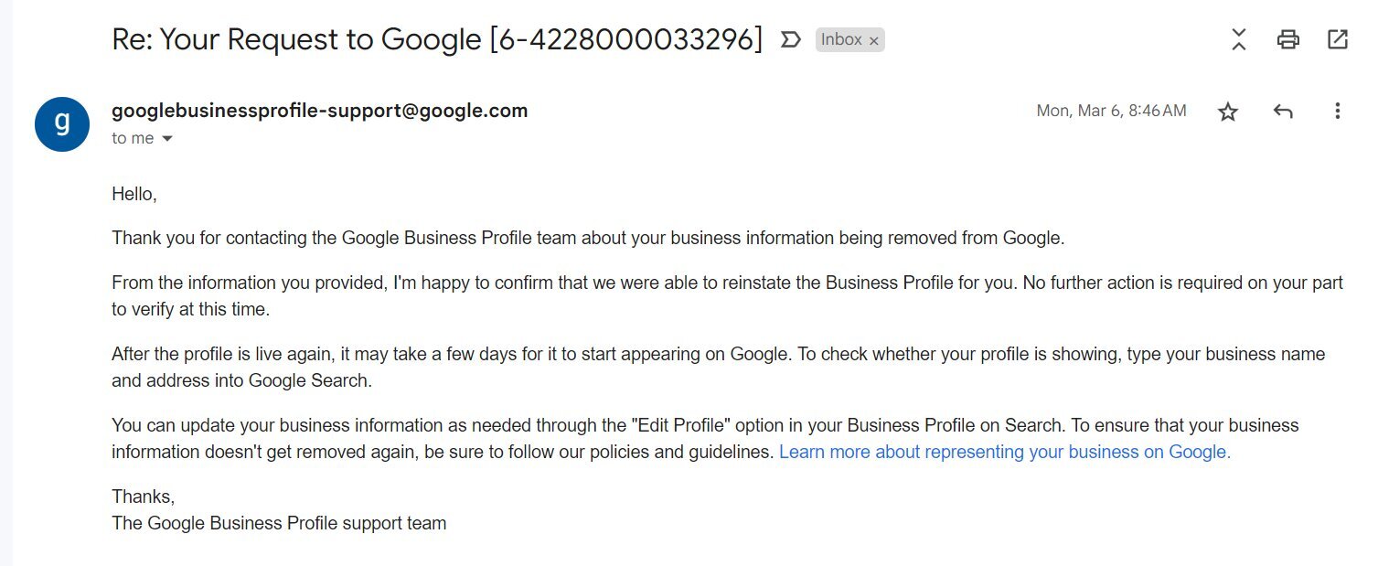Click the signature 'The Google Business Profile support team'
1378x566 pixels.
pos(279,524)
